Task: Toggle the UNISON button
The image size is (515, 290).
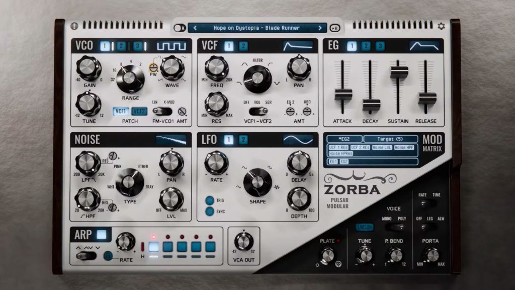Action: tap(365, 227)
